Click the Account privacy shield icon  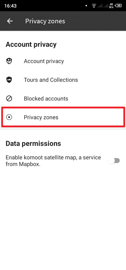[x=9, y=61]
